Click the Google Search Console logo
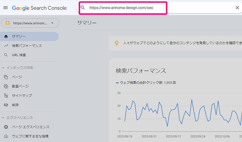 coord(39,8)
